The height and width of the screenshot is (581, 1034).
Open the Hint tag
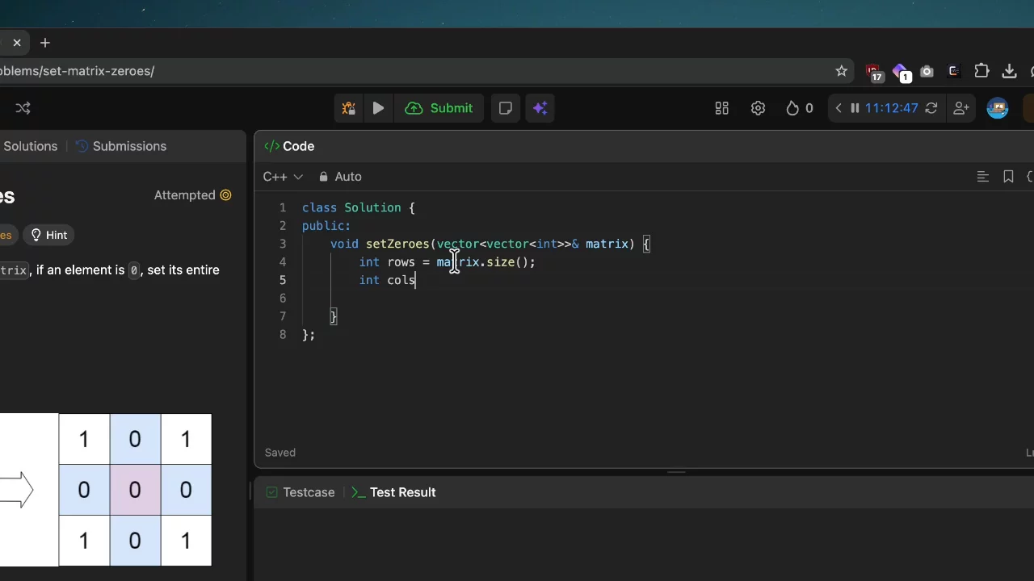coord(49,235)
